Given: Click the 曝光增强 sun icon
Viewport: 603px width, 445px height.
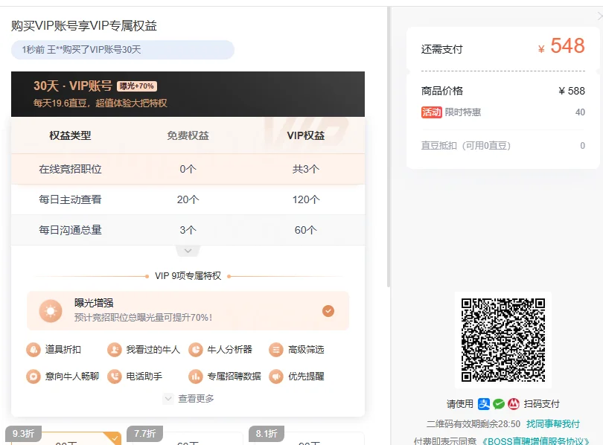Looking at the screenshot, I should (51, 311).
